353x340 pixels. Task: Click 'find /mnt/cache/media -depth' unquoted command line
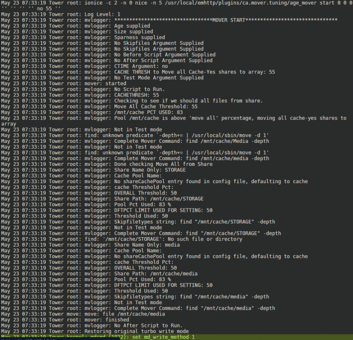click(135, 159)
